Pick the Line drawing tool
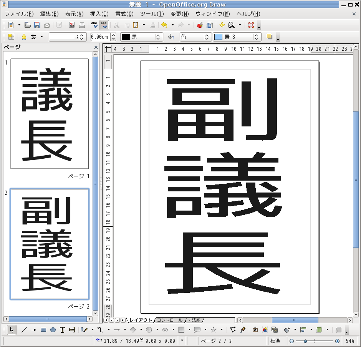The height and width of the screenshot is (347, 361). pyautogui.click(x=24, y=330)
